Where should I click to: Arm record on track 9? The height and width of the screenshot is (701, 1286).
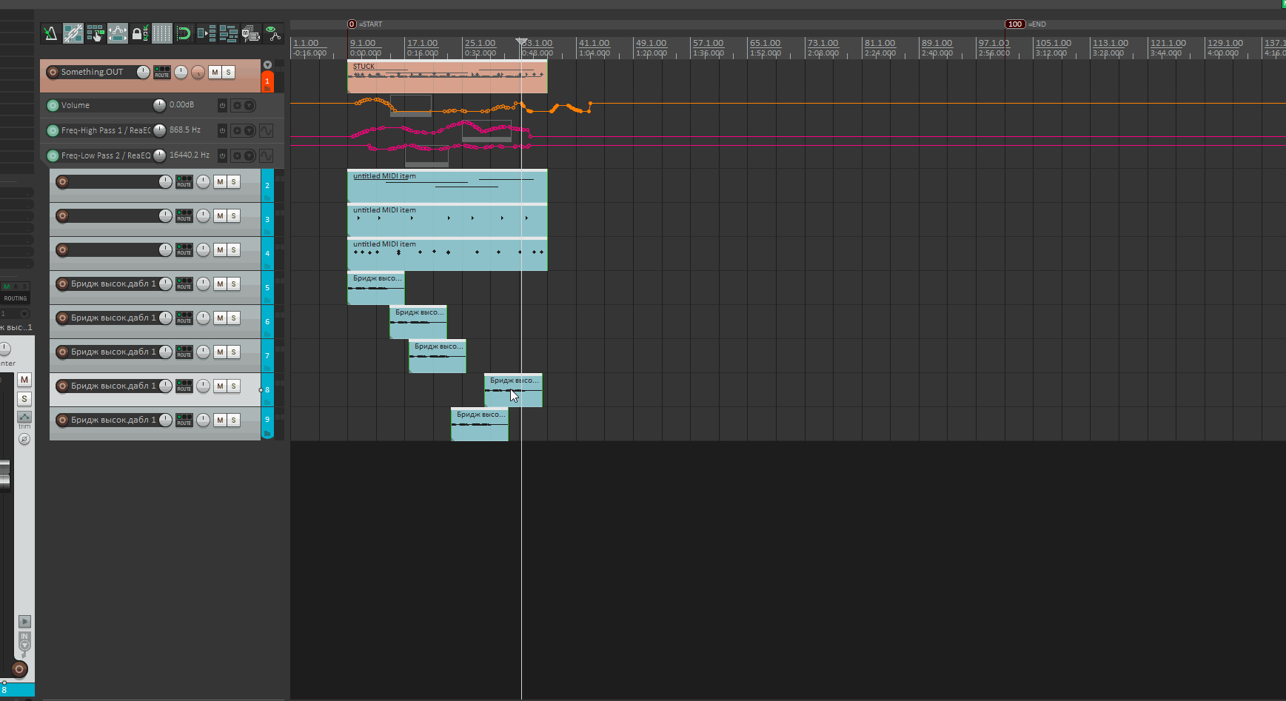63,420
